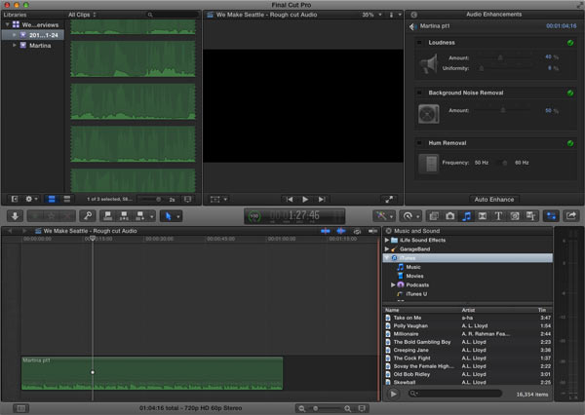Image resolution: width=585 pixels, height=415 pixels.
Task: Open the Themes browser icon
Action: 530,216
